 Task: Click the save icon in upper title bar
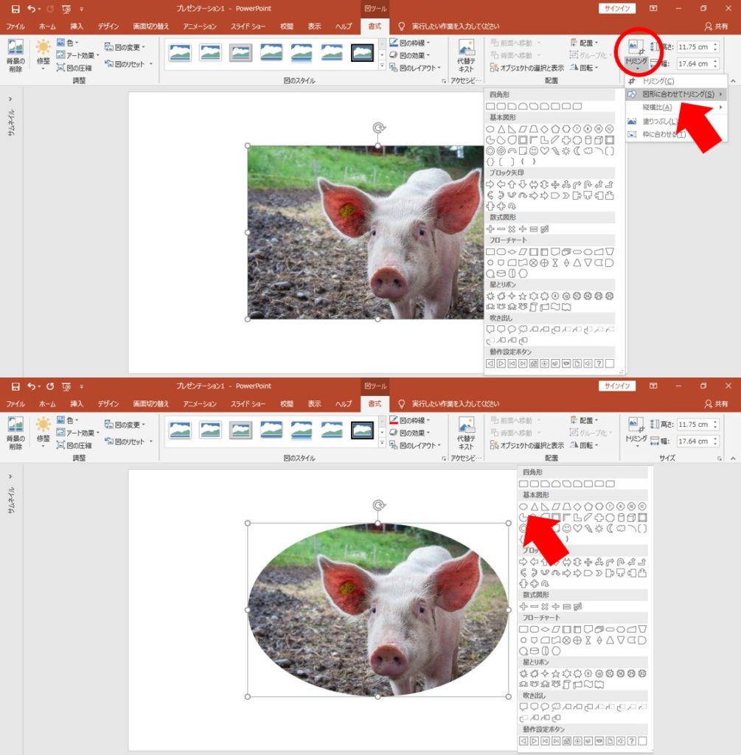coord(15,9)
